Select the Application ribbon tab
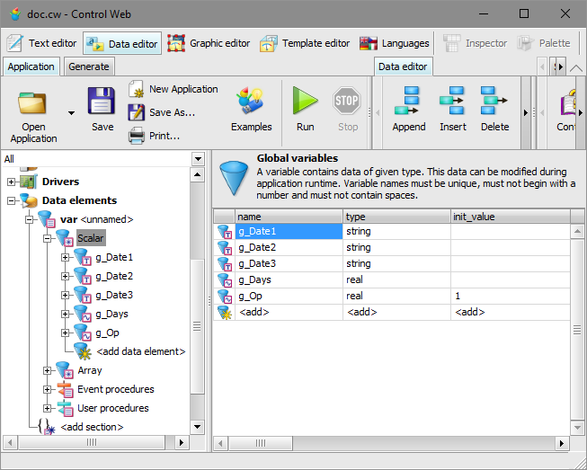The width and height of the screenshot is (587, 470). coord(31,67)
